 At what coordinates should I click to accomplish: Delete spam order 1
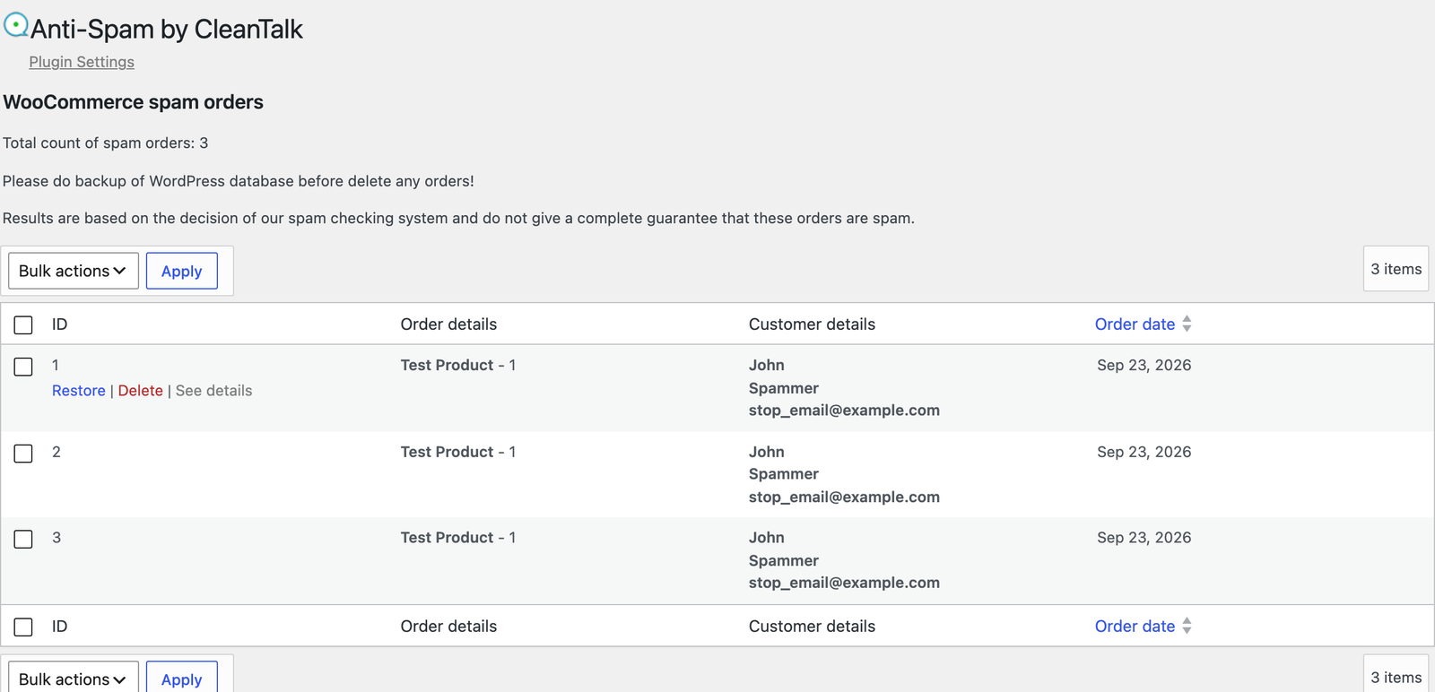click(x=141, y=391)
